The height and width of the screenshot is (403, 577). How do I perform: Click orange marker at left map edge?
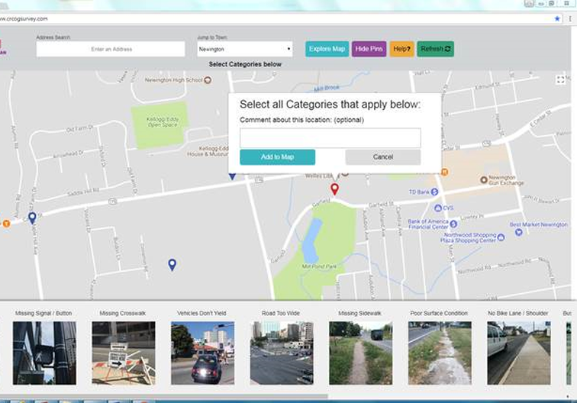click(6, 223)
